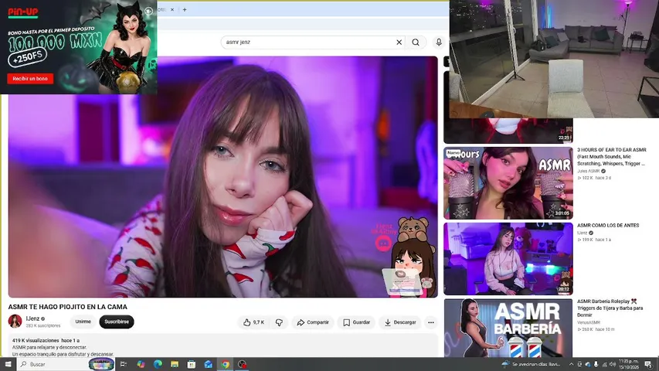
Task: Download video using the Descargar button
Action: (400, 322)
